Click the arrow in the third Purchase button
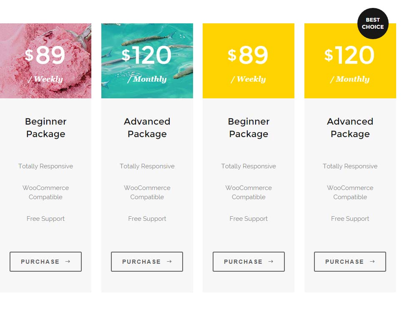The height and width of the screenshot is (310, 417). click(x=271, y=262)
